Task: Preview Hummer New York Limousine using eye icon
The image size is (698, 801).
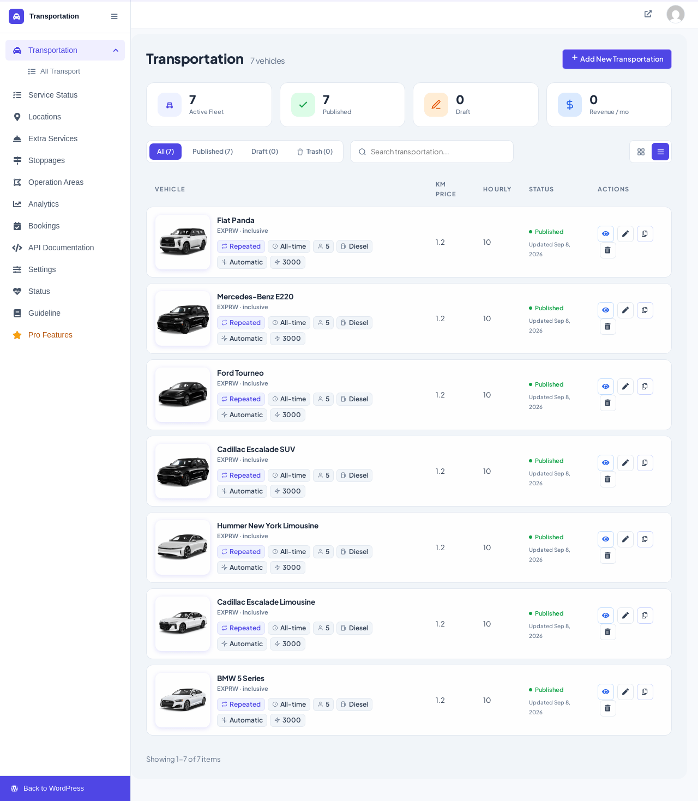Action: point(606,539)
